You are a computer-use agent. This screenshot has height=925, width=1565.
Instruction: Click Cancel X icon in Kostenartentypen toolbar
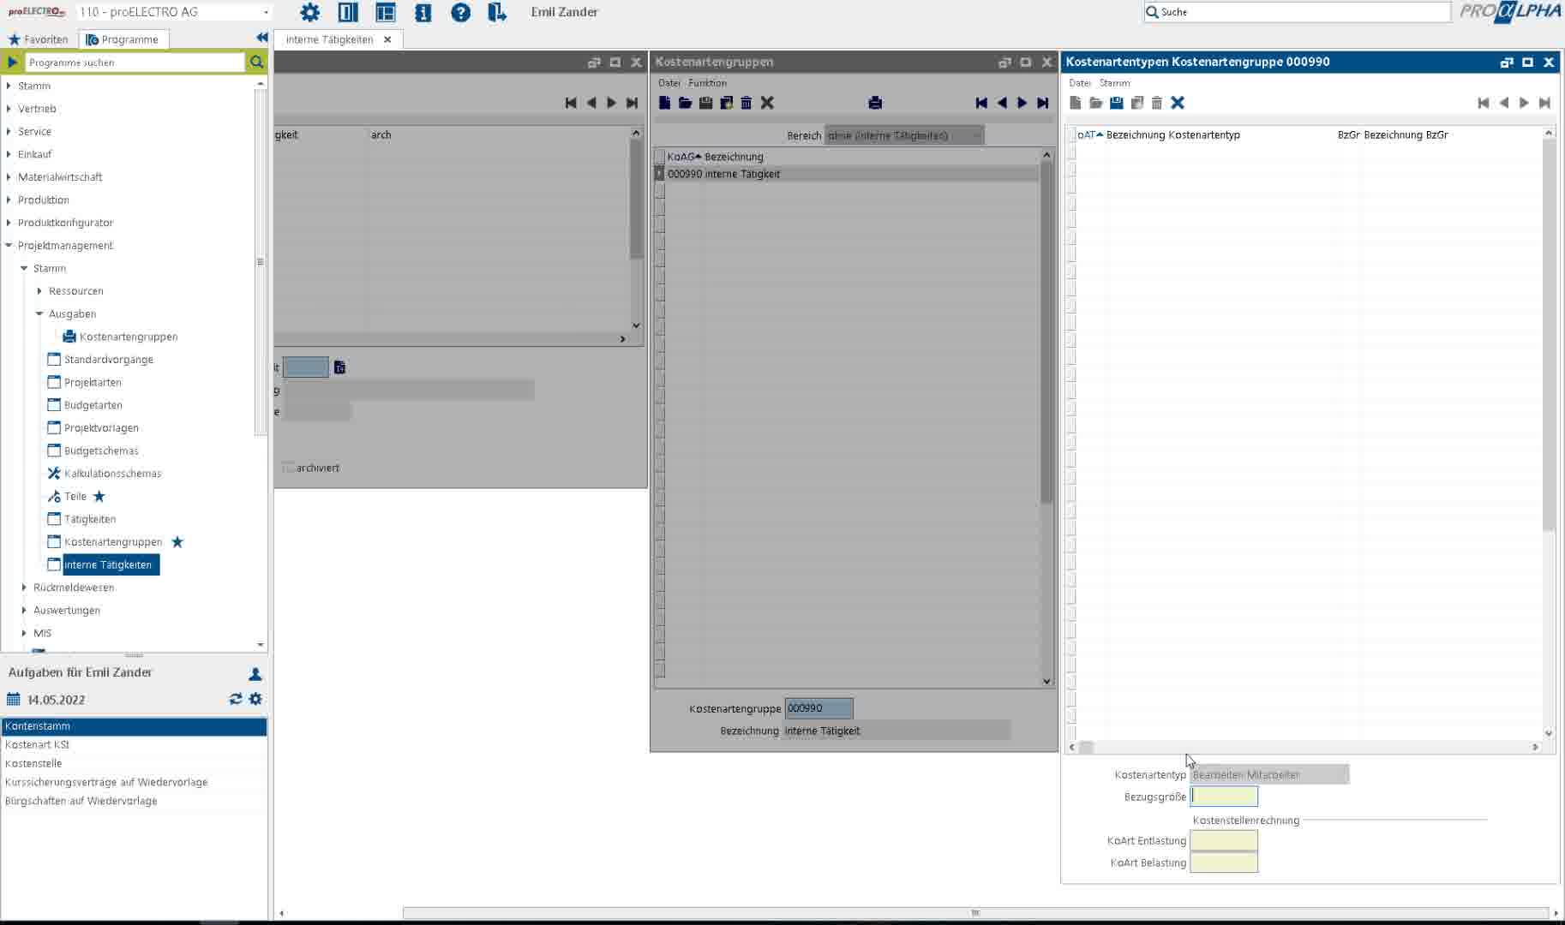(x=1178, y=103)
